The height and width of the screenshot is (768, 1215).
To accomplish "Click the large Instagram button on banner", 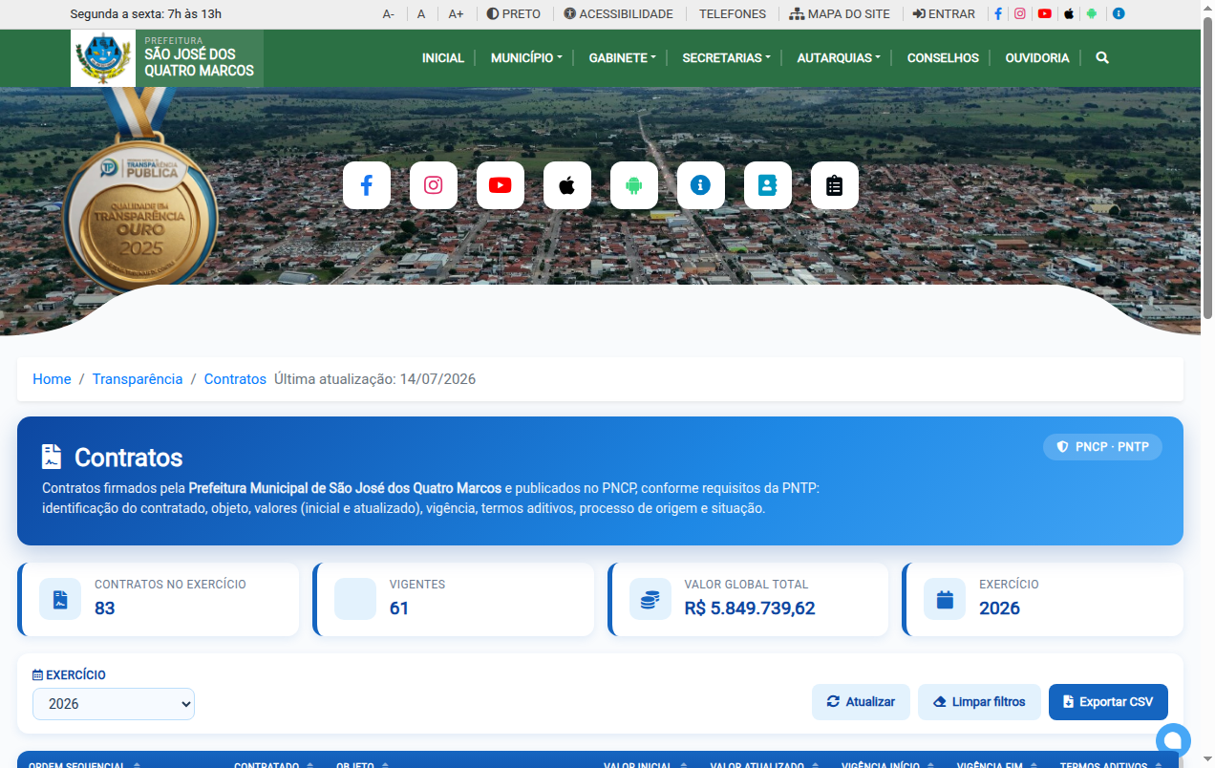I will pos(434,185).
